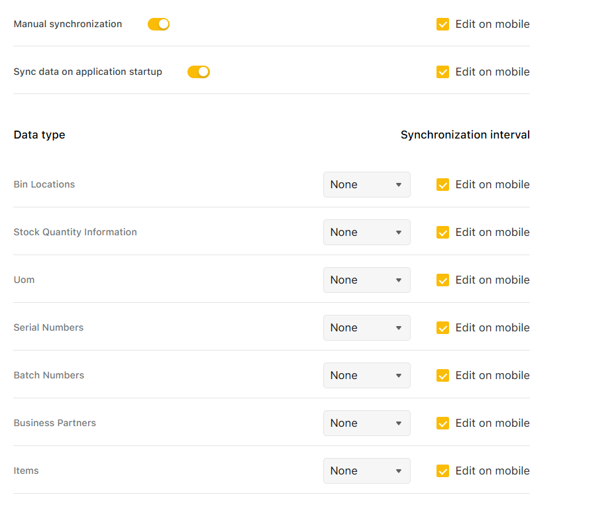614x505 pixels.
Task: Uncheck Edit on mobile for Batch Numbers
Action: pos(443,376)
